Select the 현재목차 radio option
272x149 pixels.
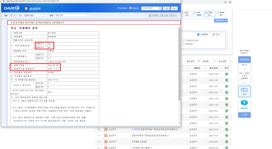(x=119, y=8)
